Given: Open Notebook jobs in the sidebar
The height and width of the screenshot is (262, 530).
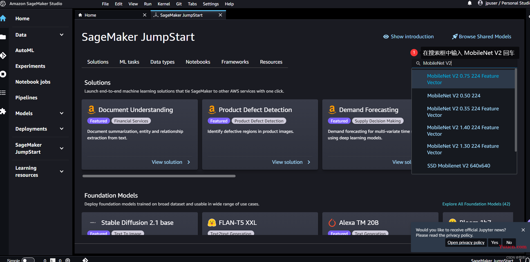Looking at the screenshot, I should coord(33,82).
